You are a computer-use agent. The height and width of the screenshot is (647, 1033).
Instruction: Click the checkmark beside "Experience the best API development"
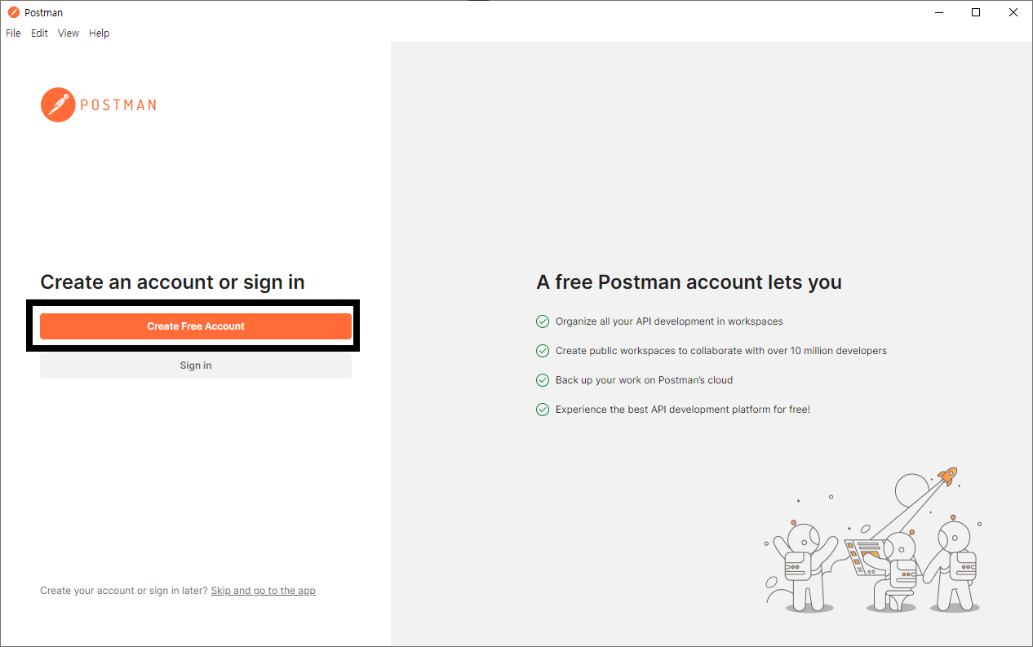click(543, 409)
